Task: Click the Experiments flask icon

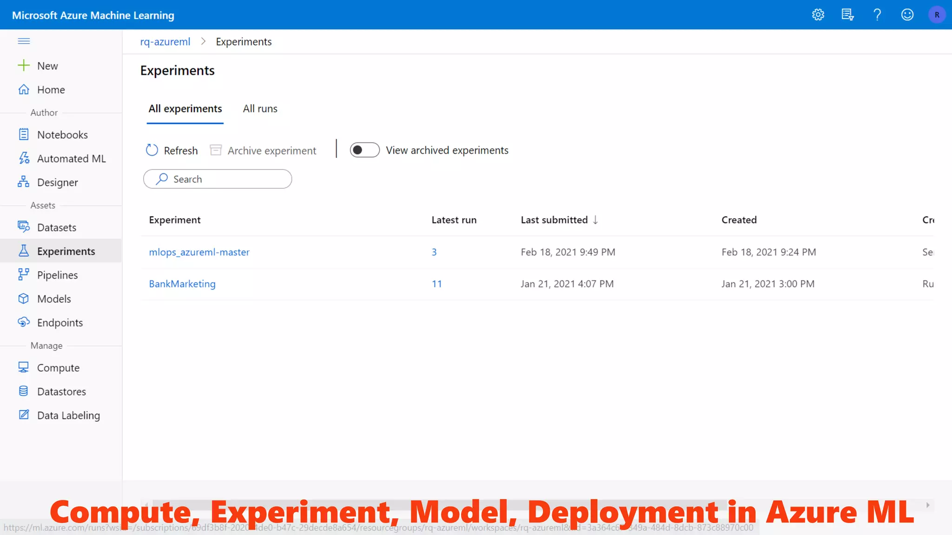Action: pos(24,251)
